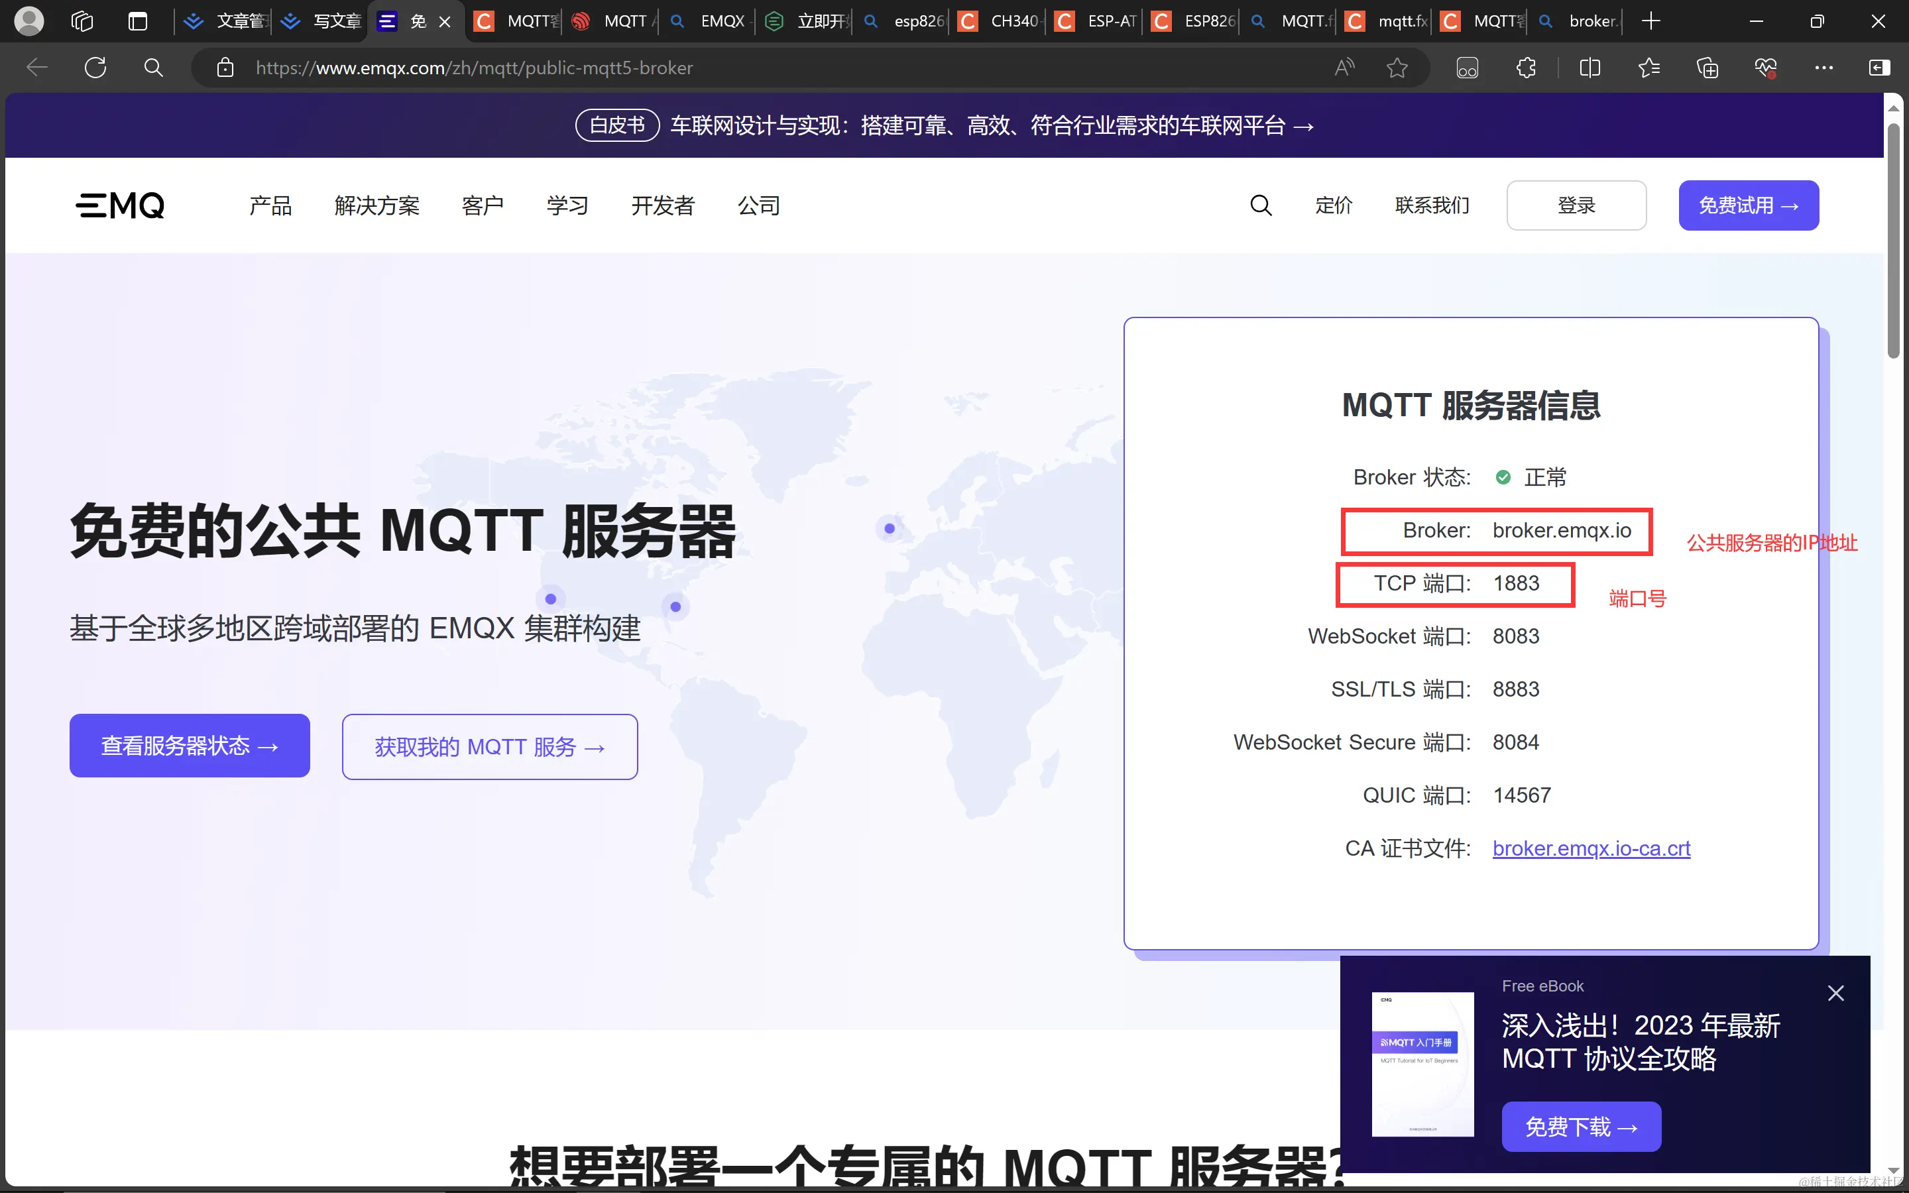The image size is (1909, 1193).
Task: Click the QUIC port value 14567
Action: point(1522,795)
